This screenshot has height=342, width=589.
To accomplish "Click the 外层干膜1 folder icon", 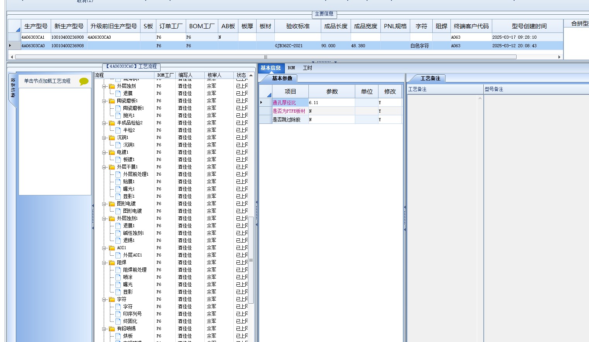I will click(112, 167).
